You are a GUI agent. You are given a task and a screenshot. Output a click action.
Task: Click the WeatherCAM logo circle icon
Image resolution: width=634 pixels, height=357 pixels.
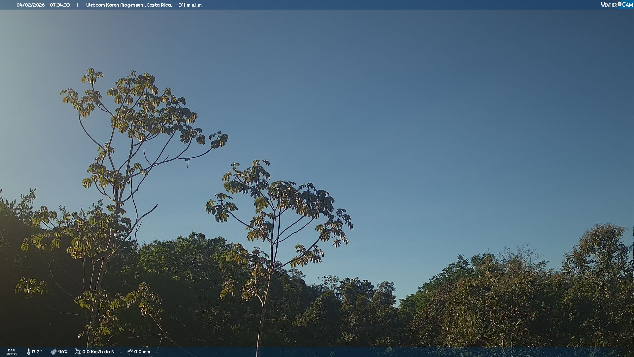pos(619,4)
